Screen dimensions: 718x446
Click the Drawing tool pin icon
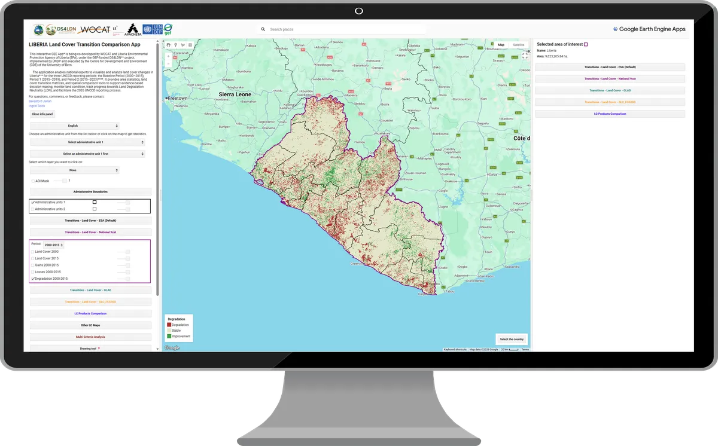tap(99, 348)
